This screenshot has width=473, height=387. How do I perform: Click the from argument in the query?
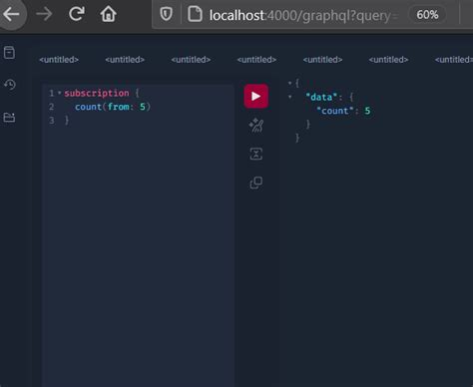coord(119,107)
